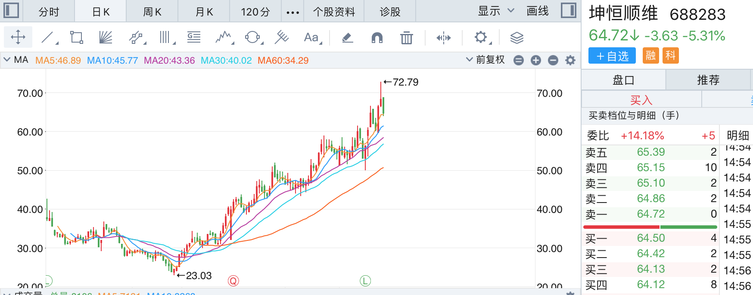Toggle the magnet snap tool

(377, 38)
